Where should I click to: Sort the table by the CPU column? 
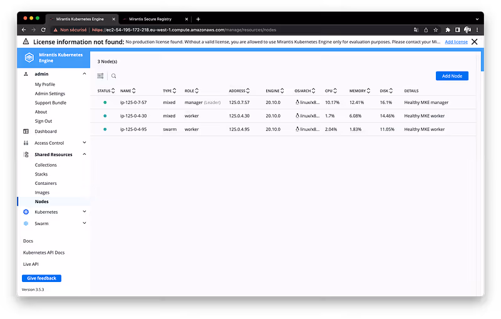tap(330, 91)
